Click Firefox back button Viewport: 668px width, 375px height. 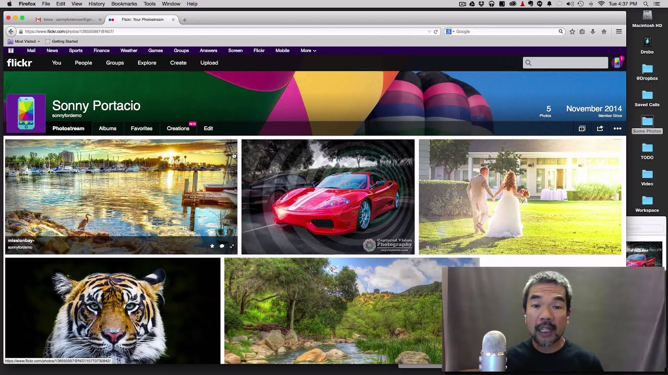click(10, 31)
